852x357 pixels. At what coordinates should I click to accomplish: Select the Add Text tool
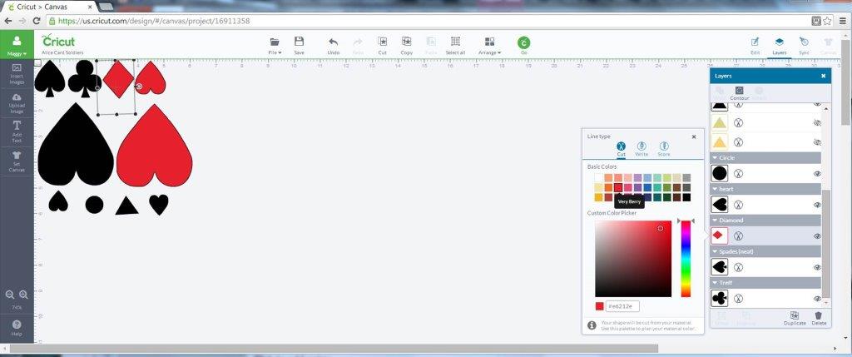point(17,132)
